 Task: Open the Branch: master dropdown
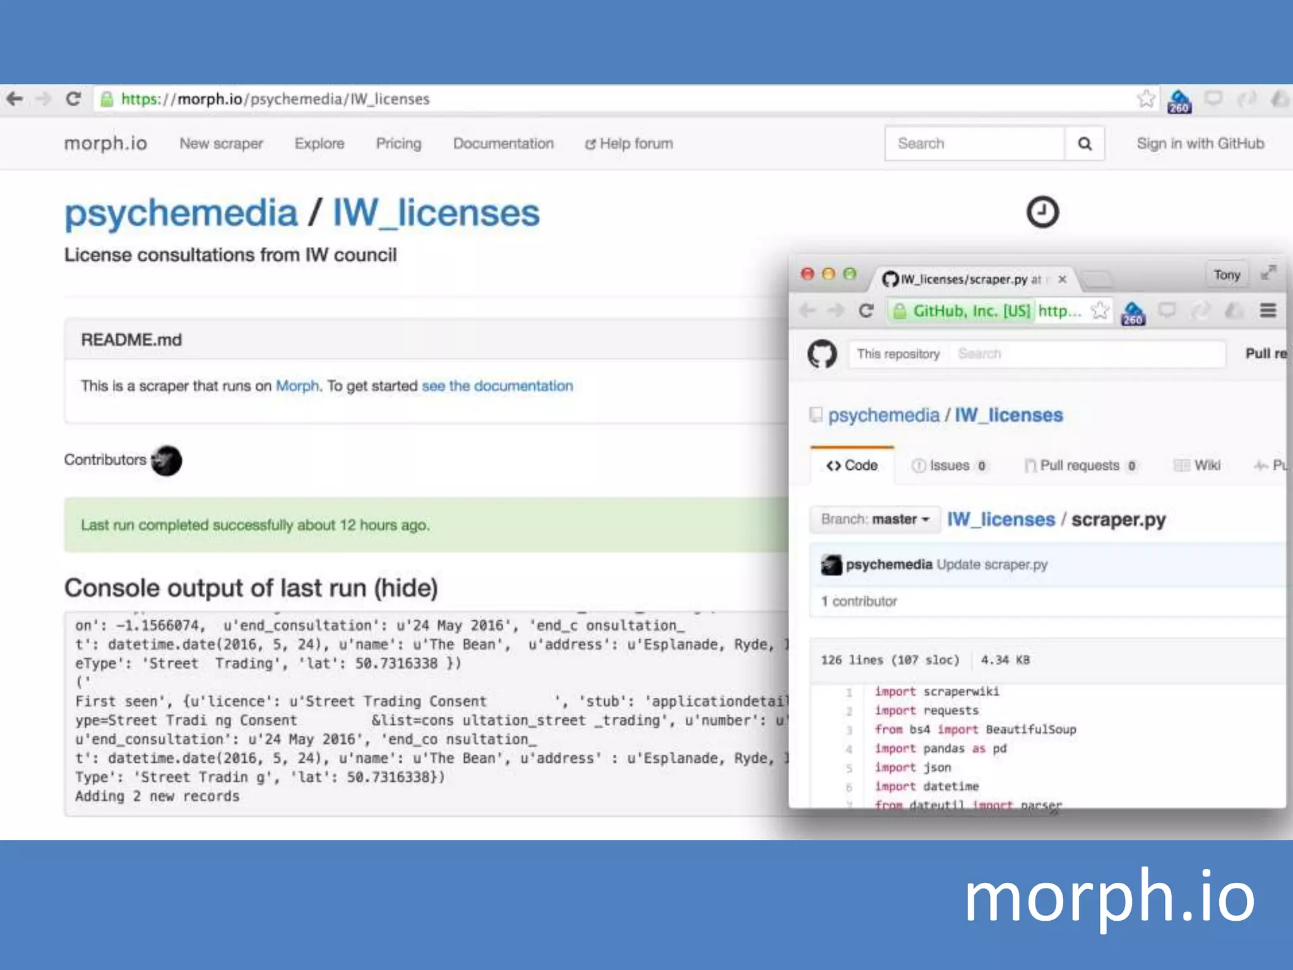coord(875,520)
